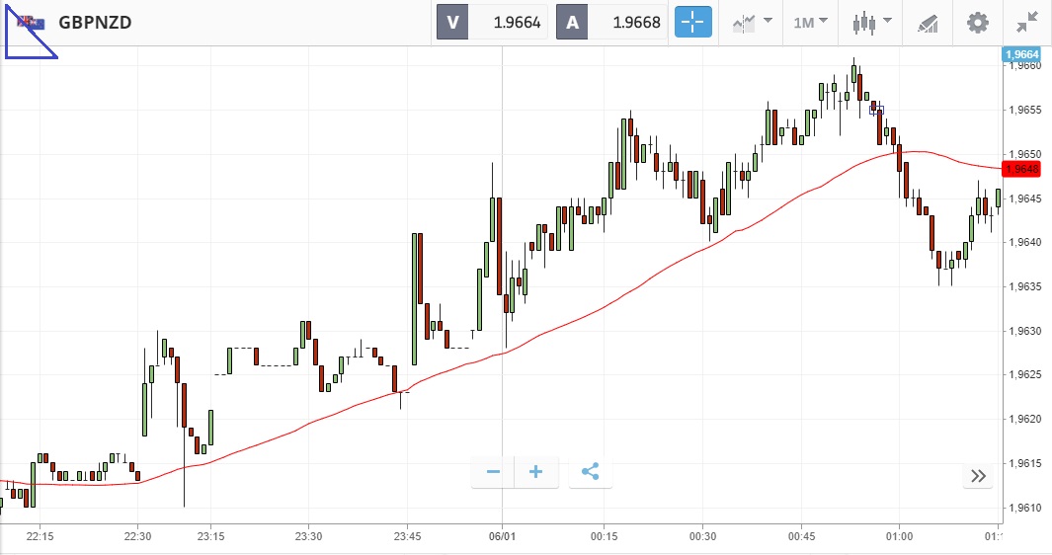Click the GBPNZD flag icon
This screenshot has height=555, width=1052.
[26, 22]
